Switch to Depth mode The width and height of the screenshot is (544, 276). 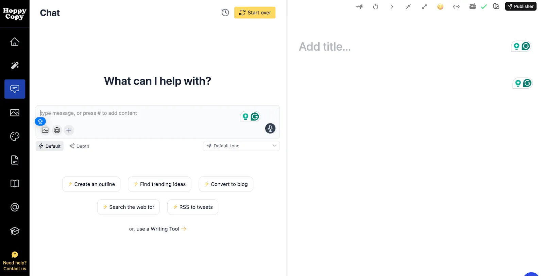79,146
